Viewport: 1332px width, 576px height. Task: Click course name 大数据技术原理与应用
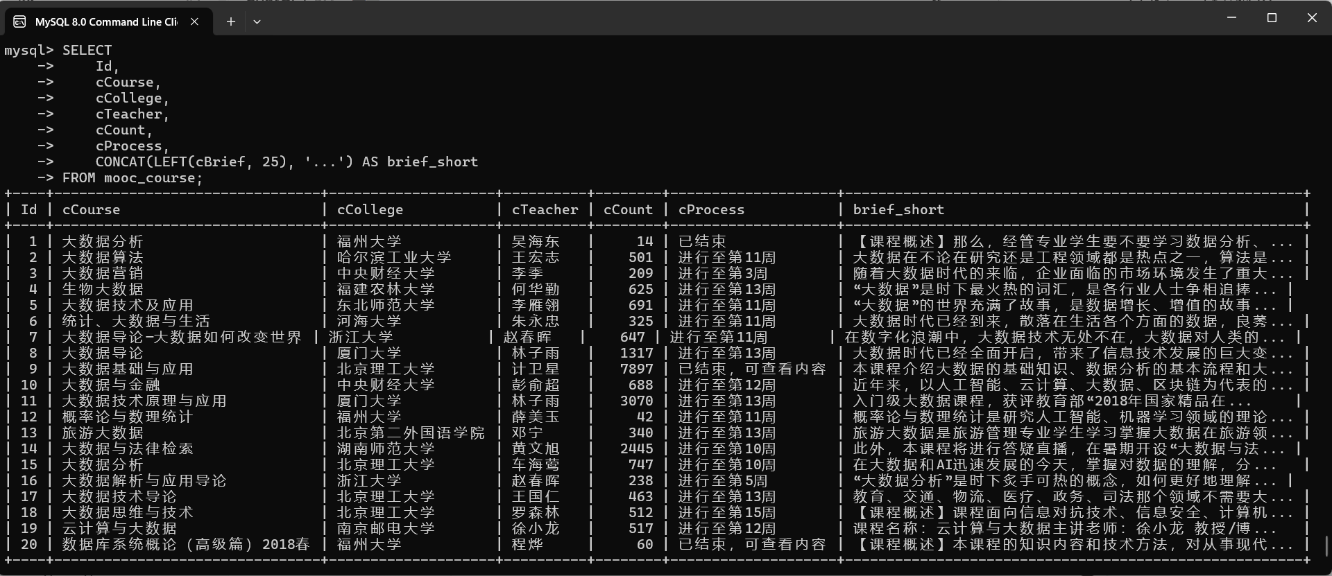pyautogui.click(x=144, y=401)
